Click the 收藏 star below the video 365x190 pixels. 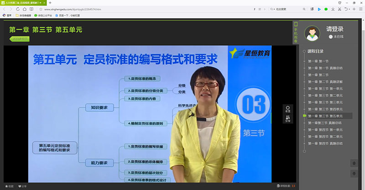point(9,186)
